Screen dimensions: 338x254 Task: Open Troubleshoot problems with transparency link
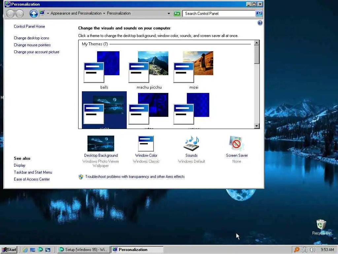tap(135, 177)
